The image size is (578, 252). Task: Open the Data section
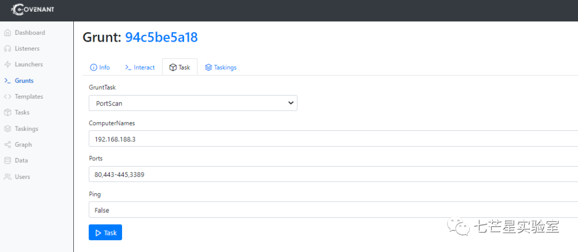click(x=21, y=160)
